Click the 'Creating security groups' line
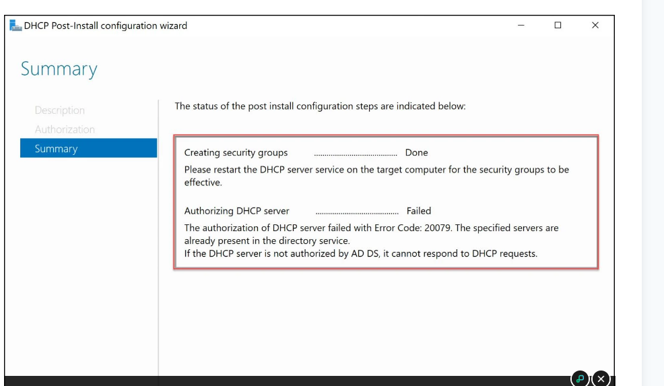 click(x=236, y=152)
